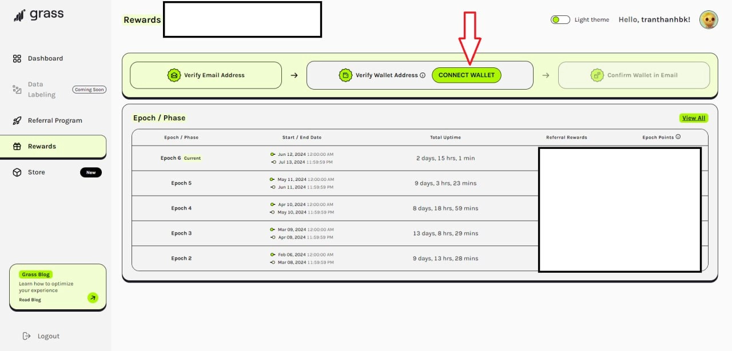Click the Store cube icon
The image size is (732, 351).
(x=17, y=172)
